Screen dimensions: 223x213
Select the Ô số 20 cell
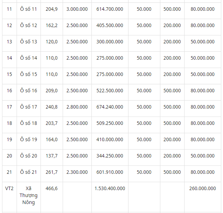click(x=29, y=156)
